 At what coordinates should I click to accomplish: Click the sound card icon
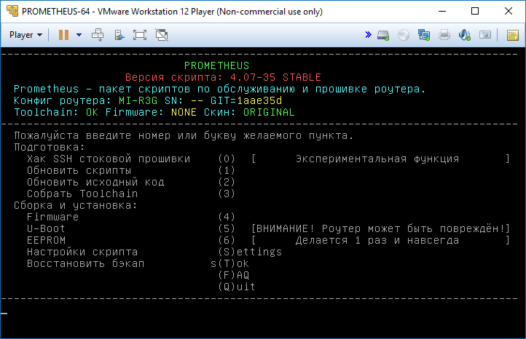click(465, 35)
